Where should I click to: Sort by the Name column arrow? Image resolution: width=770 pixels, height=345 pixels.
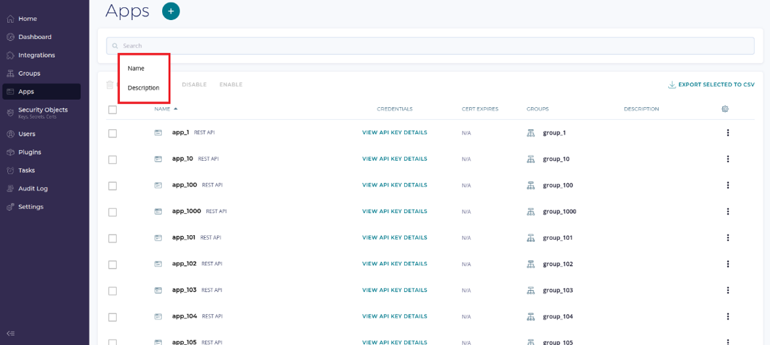click(x=176, y=109)
